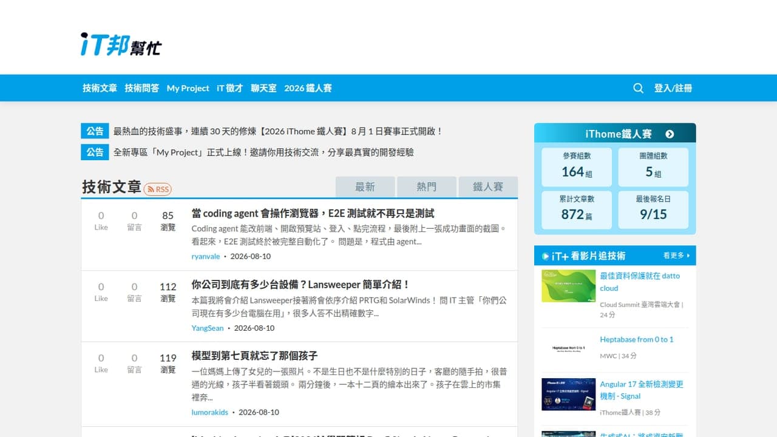This screenshot has width=777, height=437.
Task: Click the second 公告 label badge
Action: tap(95, 152)
